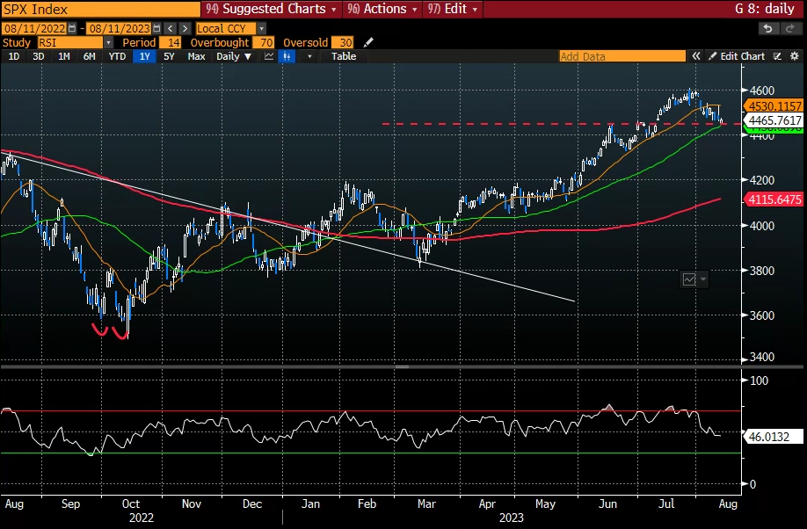The height and width of the screenshot is (529, 807).
Task: Switch to line chart type icon
Action: [269, 56]
